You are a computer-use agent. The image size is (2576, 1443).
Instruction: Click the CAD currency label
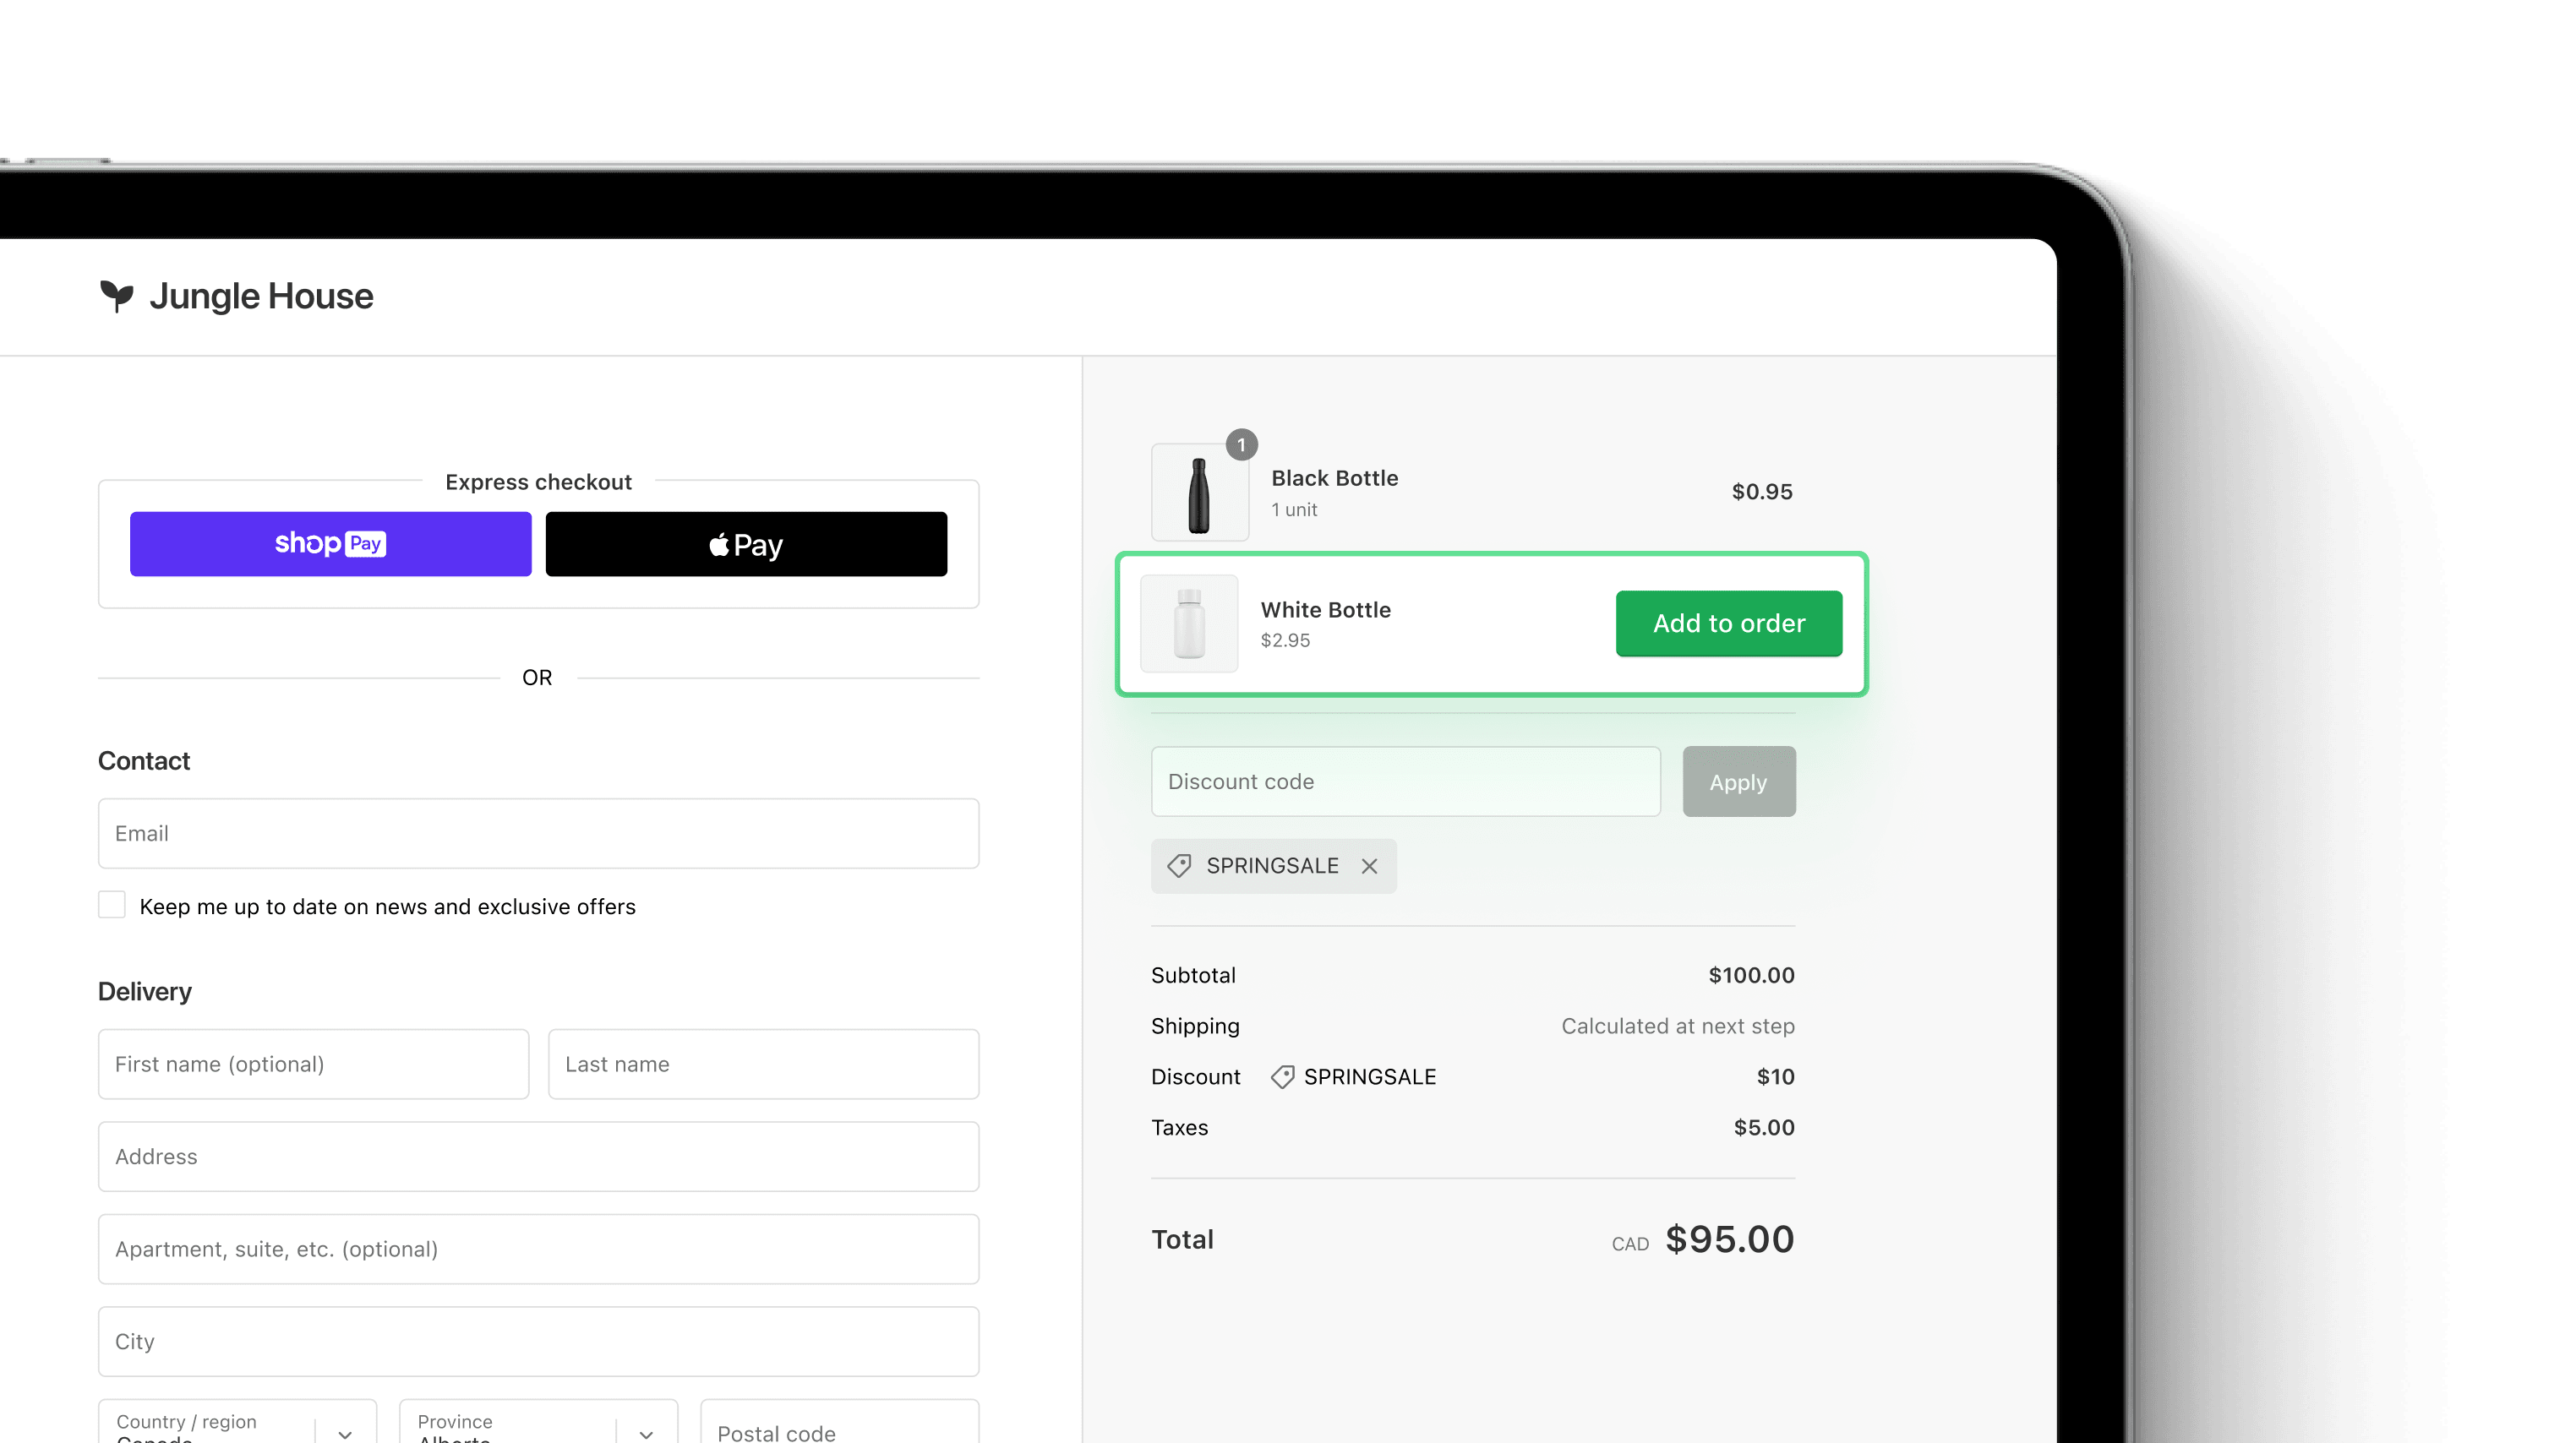[1630, 1244]
